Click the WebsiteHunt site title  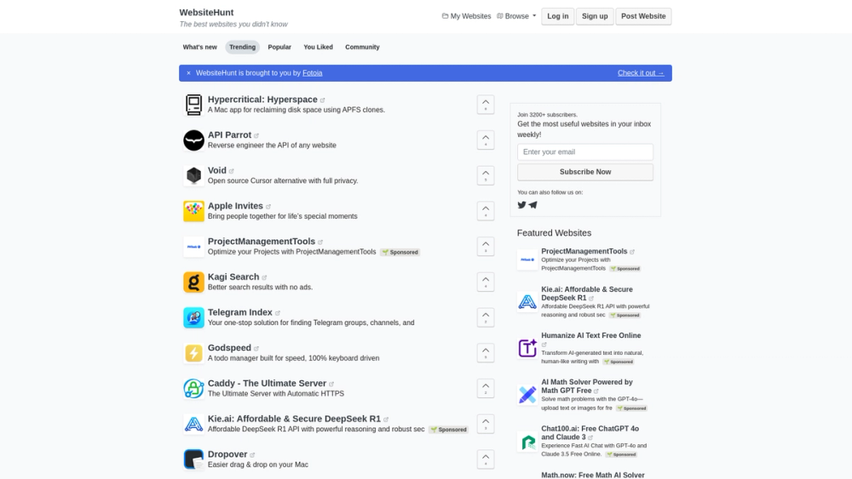[206, 13]
